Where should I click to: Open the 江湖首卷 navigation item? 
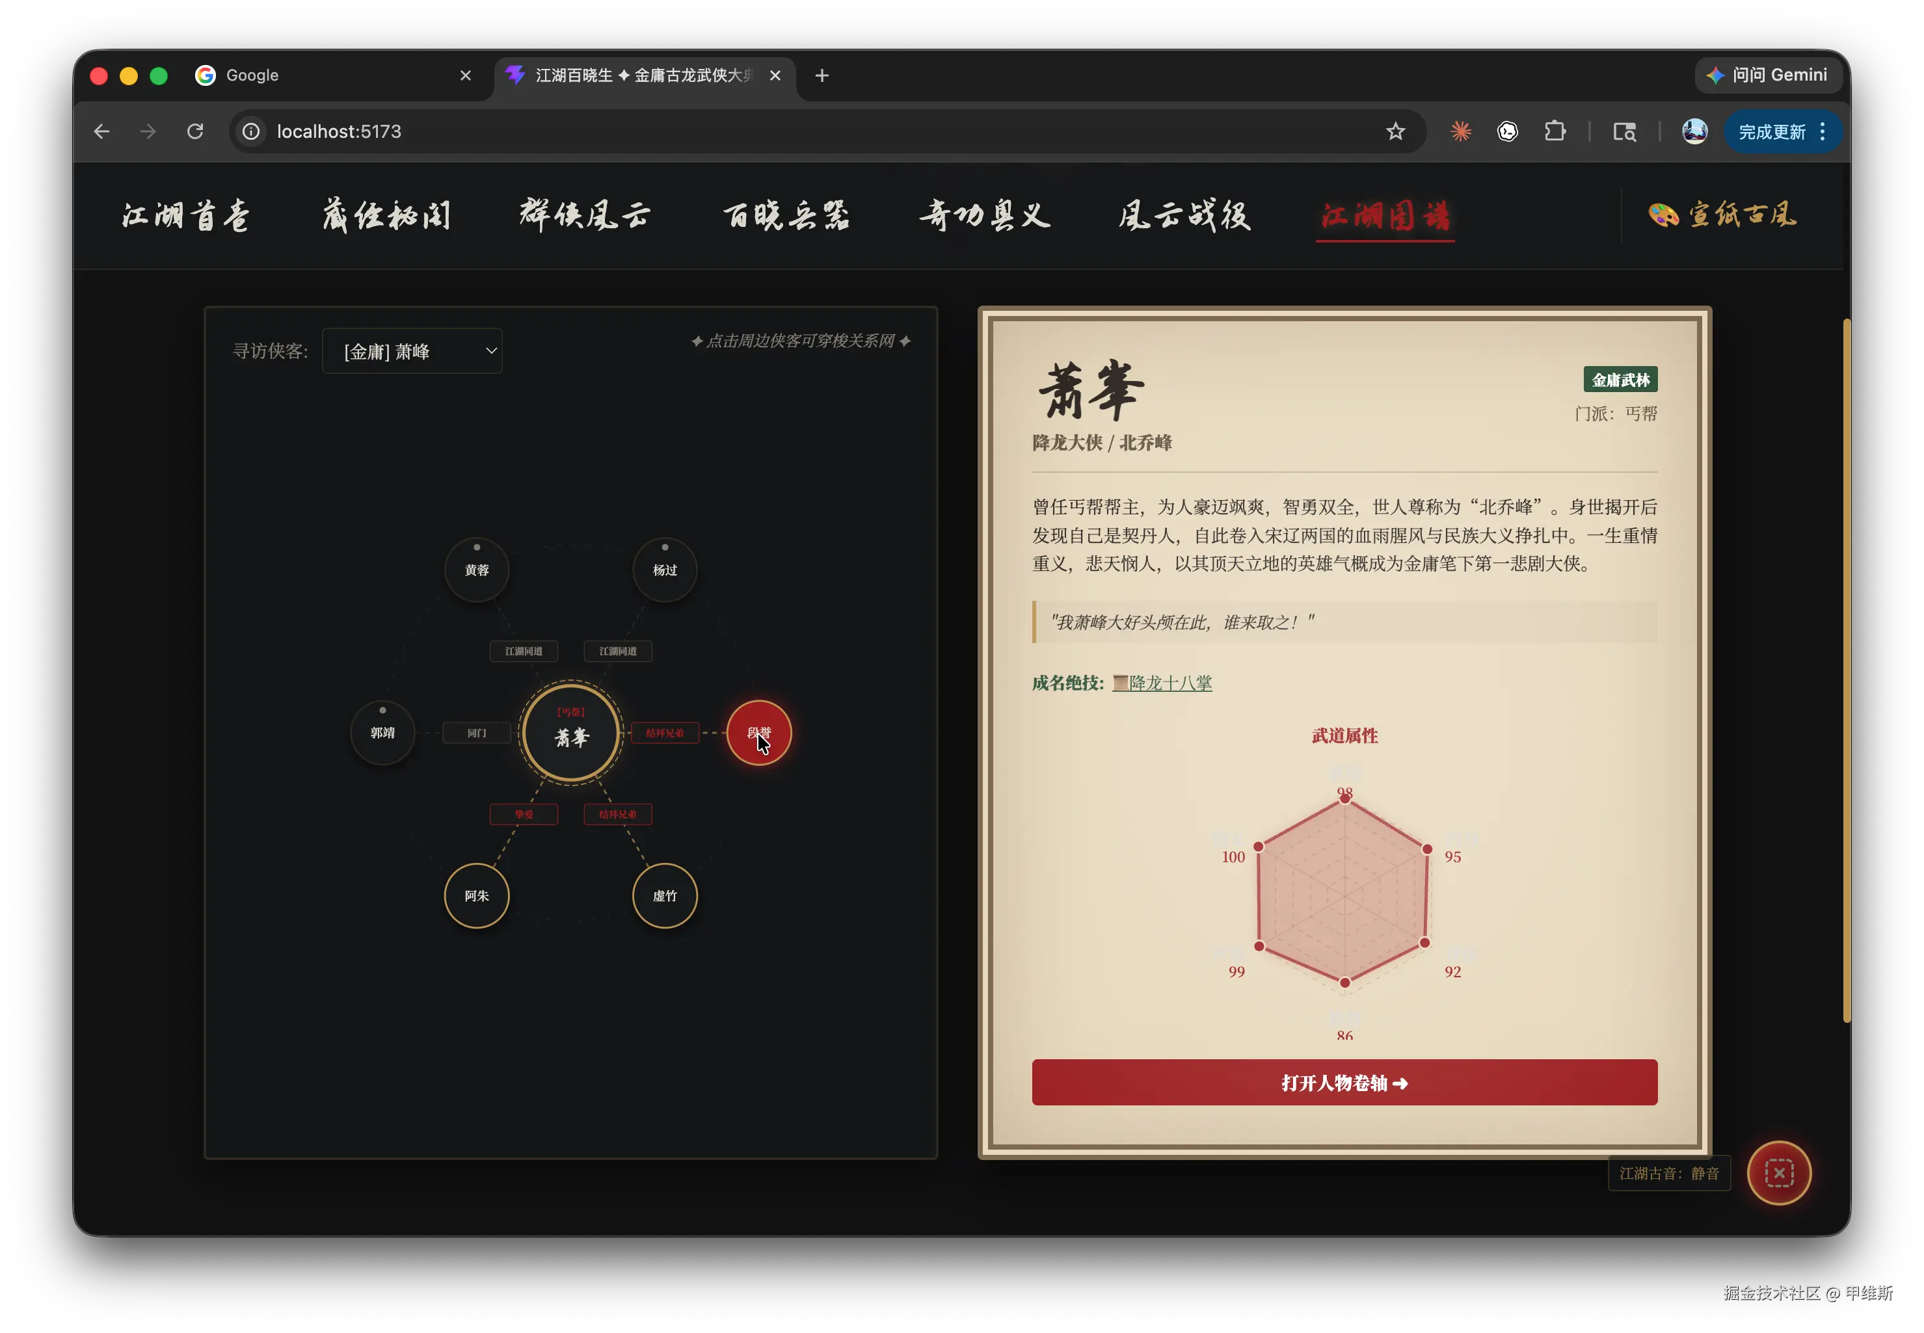pos(185,215)
